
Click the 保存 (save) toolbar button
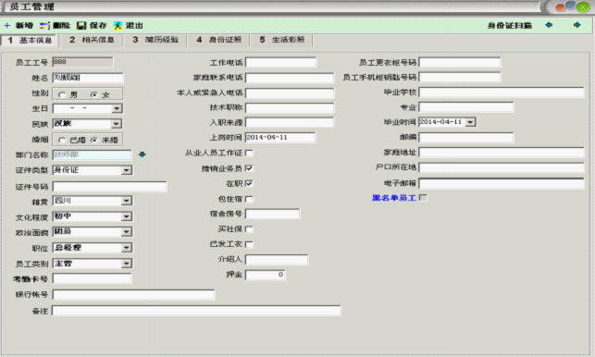tap(92, 26)
